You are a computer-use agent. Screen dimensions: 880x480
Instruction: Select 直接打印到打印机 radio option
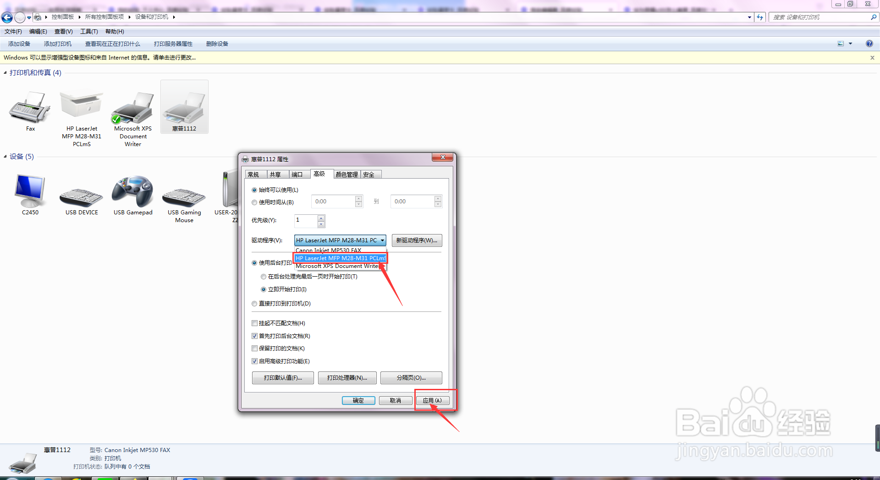click(x=254, y=304)
